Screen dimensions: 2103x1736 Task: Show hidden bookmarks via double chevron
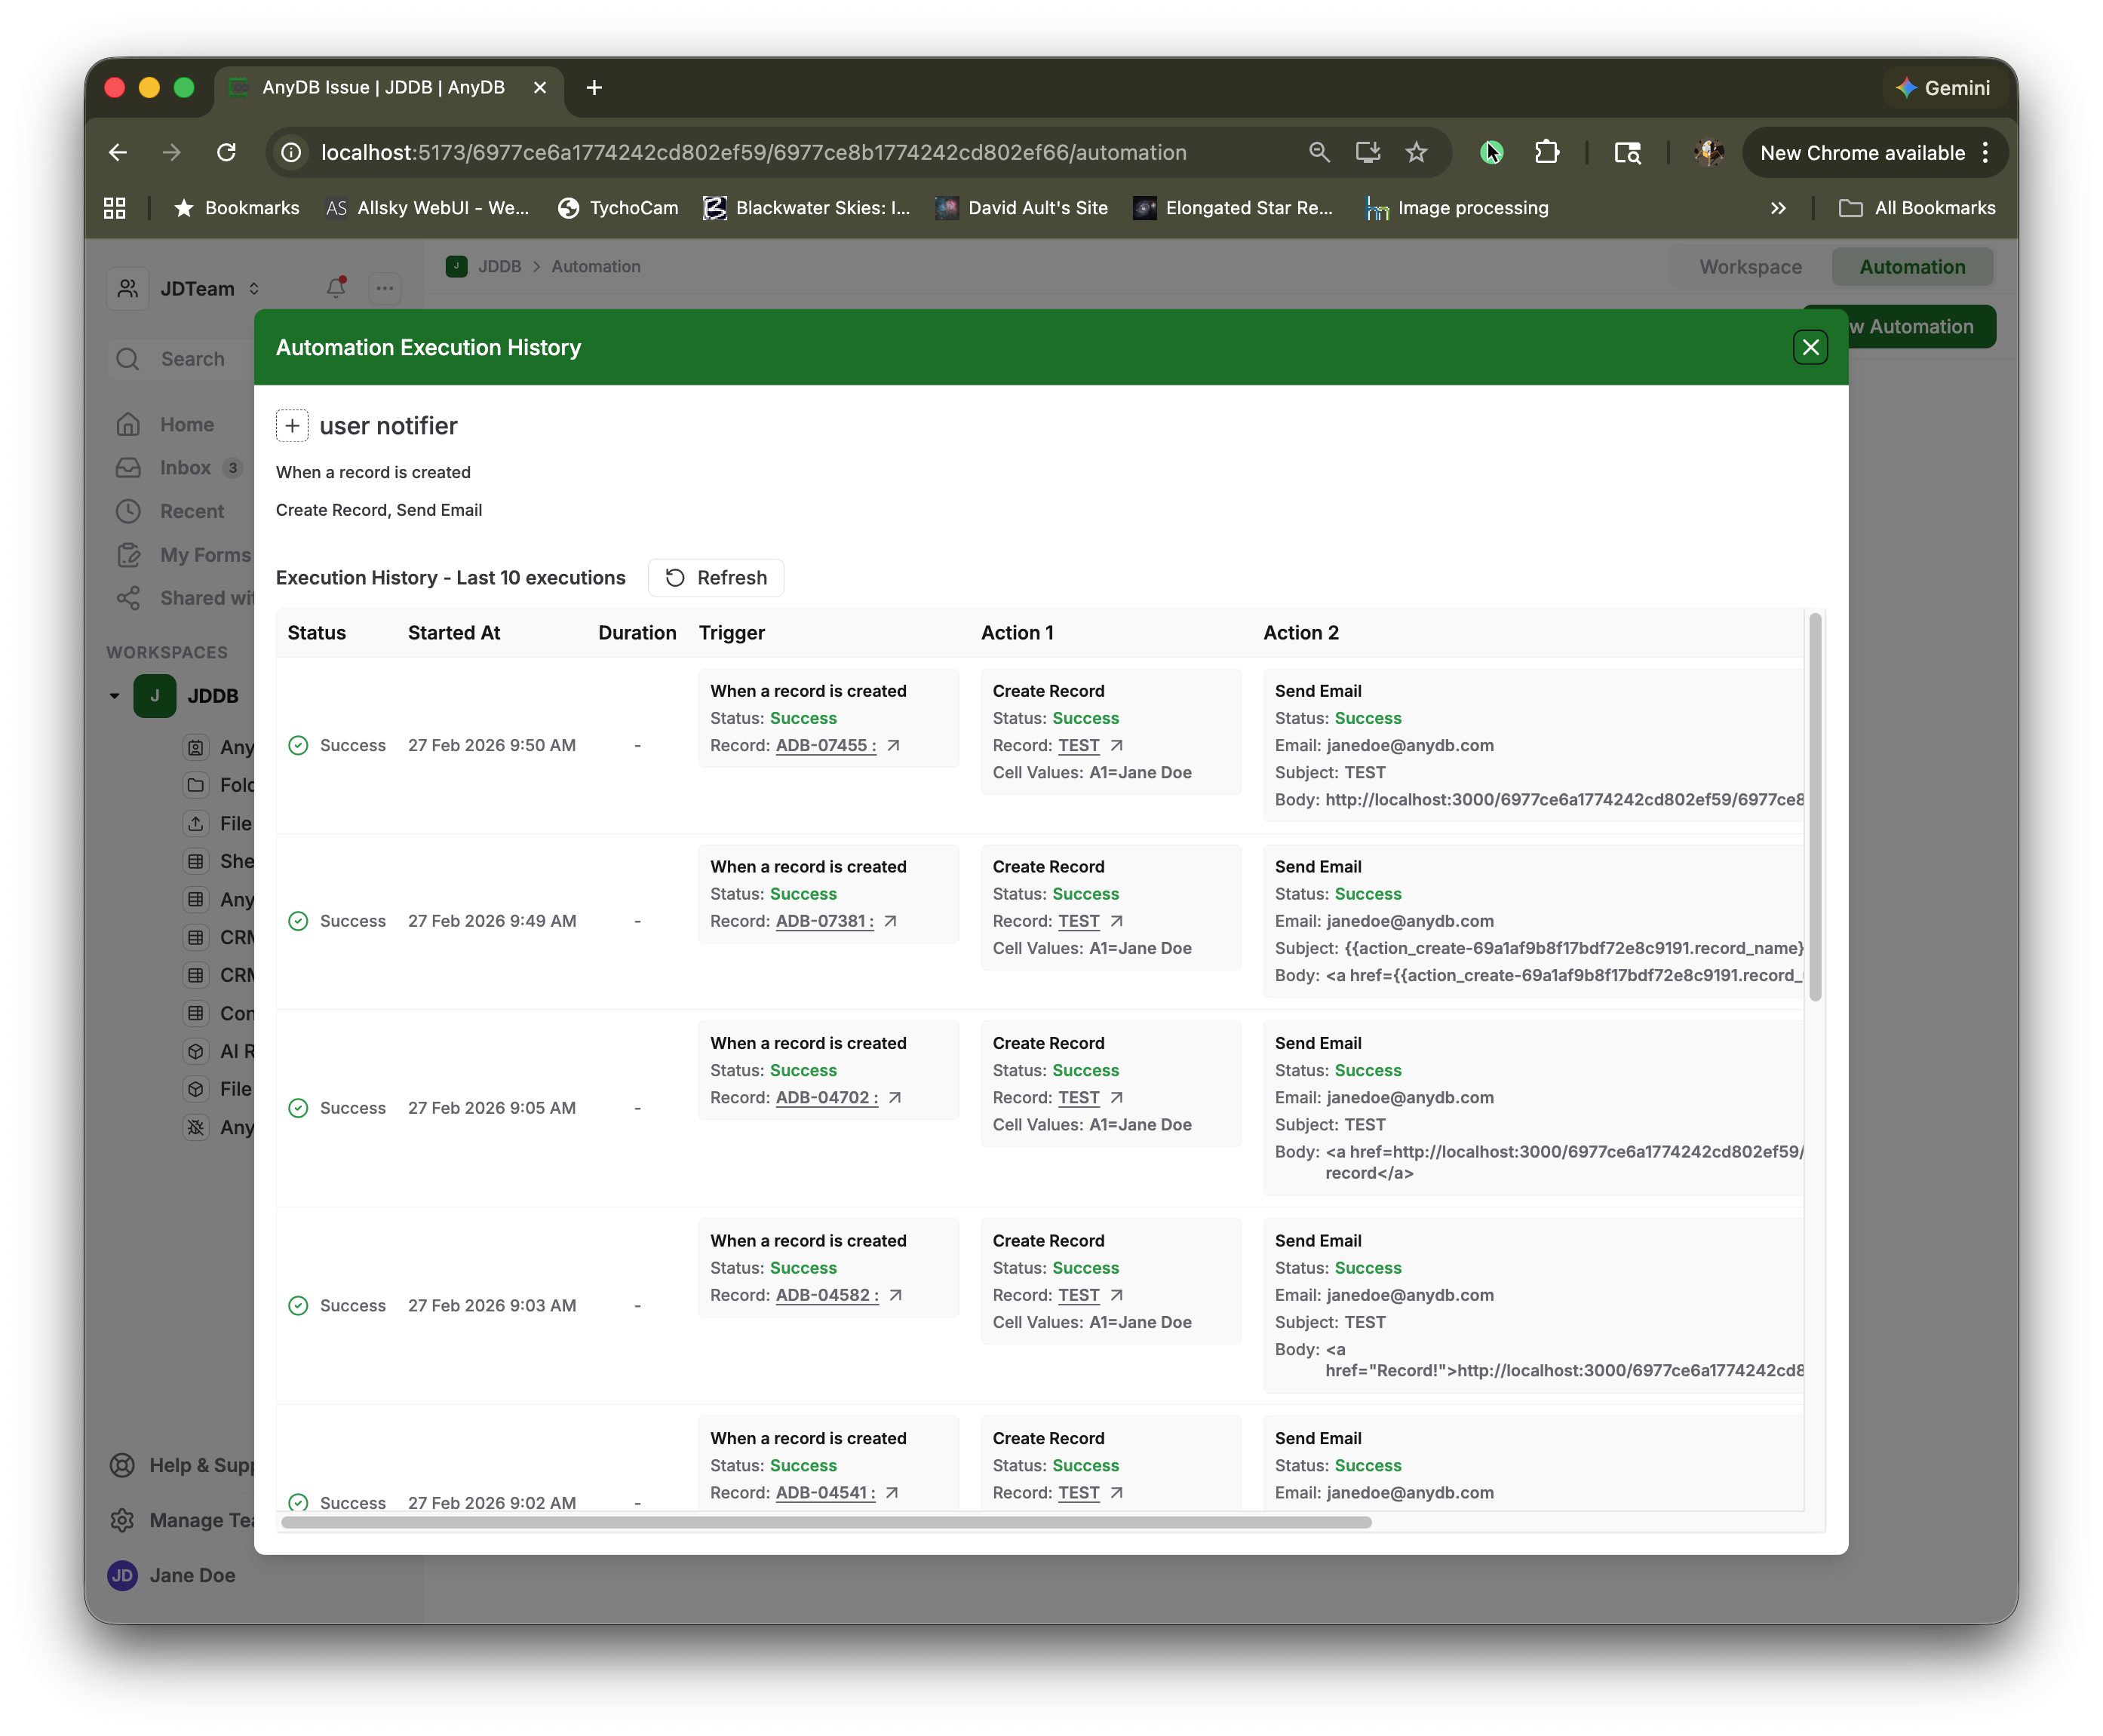(x=1778, y=208)
